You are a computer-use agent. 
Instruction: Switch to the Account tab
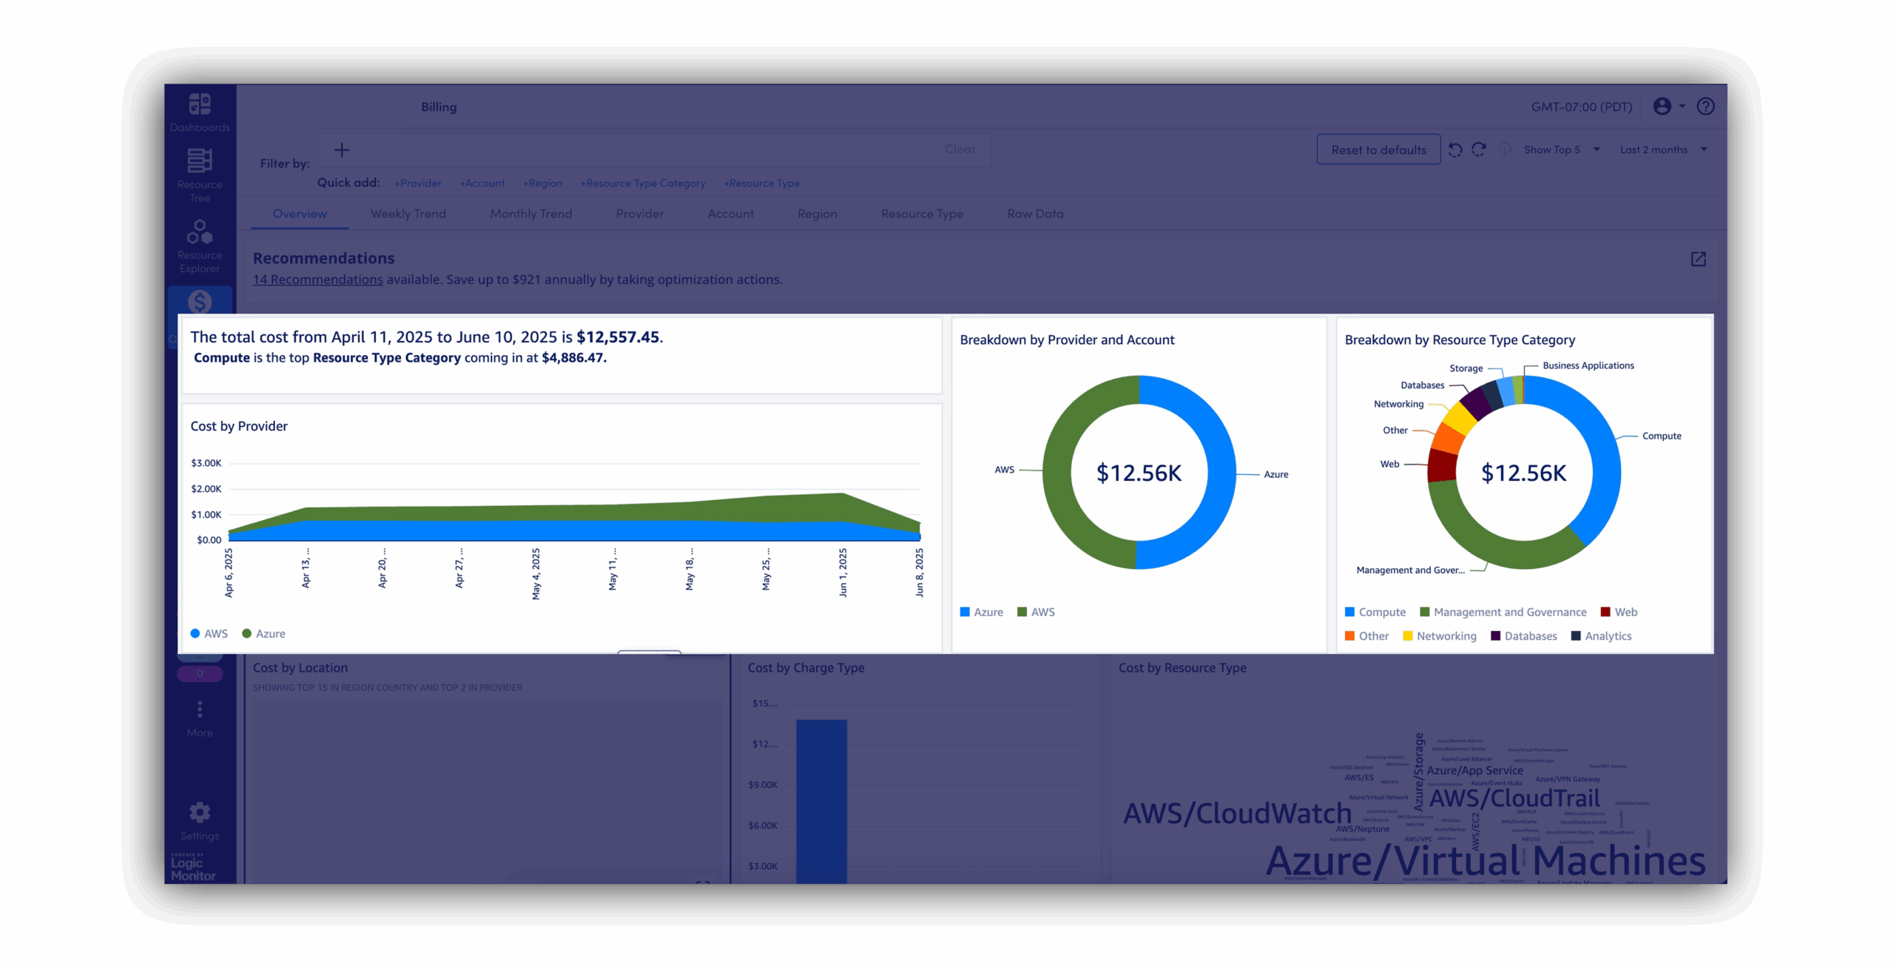[x=731, y=214]
